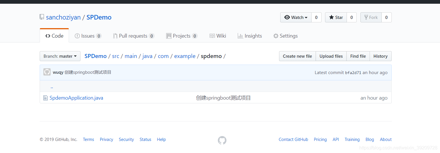The width and height of the screenshot is (440, 153).
Task: Open the Projects tab
Action: tap(182, 36)
